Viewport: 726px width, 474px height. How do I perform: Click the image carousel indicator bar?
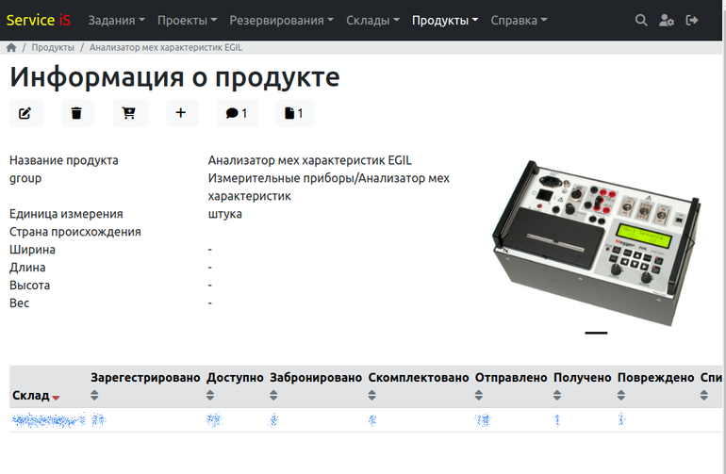[x=596, y=333]
